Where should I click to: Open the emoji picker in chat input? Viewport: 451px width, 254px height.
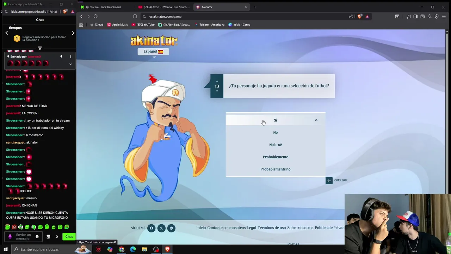click(x=37, y=237)
